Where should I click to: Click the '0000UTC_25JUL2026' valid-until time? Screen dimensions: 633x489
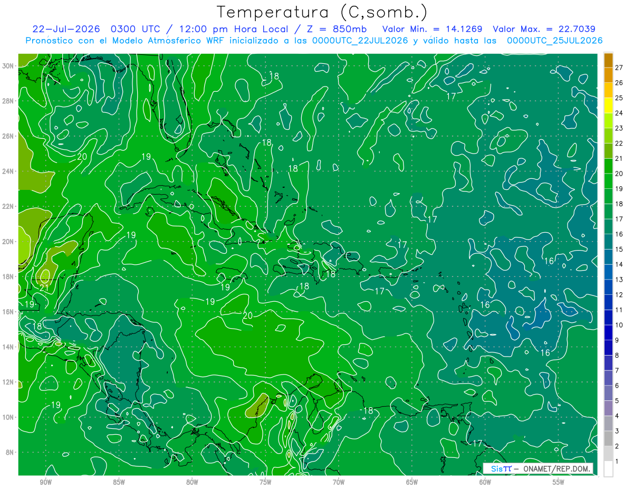(554, 41)
